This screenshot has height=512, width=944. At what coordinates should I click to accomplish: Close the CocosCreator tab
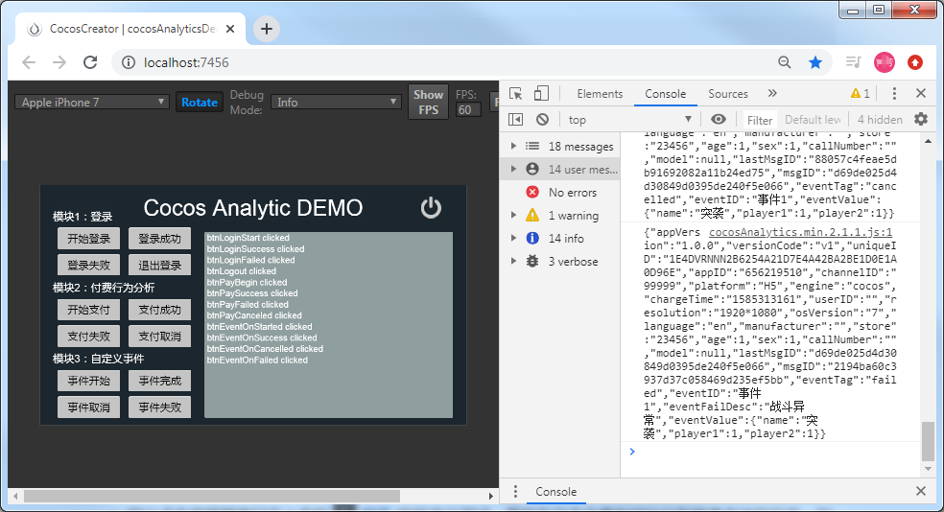230,29
